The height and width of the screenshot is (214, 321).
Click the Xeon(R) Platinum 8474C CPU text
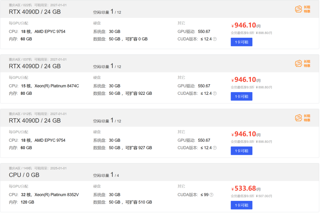point(57,86)
